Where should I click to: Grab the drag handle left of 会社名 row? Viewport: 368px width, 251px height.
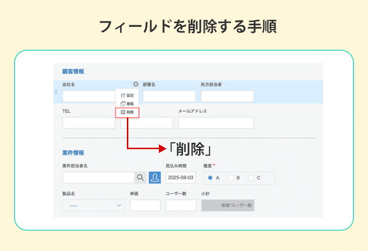tap(56, 92)
